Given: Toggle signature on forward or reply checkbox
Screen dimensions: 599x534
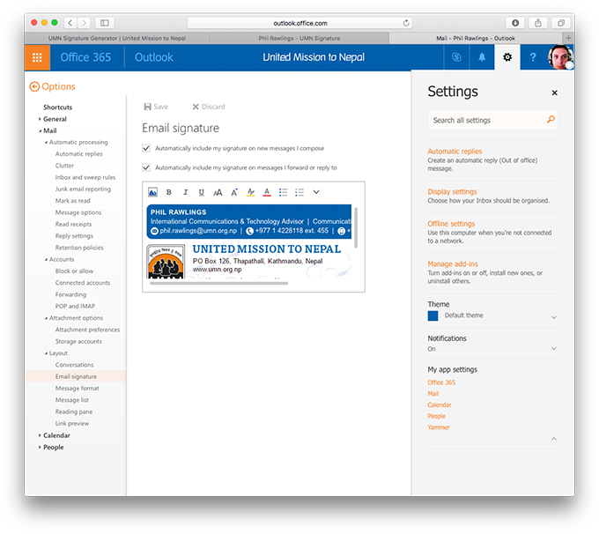Looking at the screenshot, I should point(146,167).
